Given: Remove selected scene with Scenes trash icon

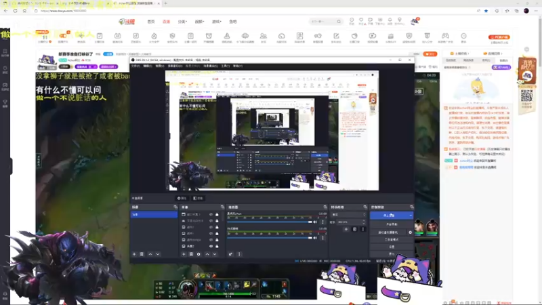Looking at the screenshot, I should click(x=142, y=254).
